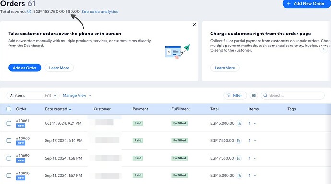Viewport: 331px width, 184px height.
Task: Click the customize columns icon beside Filter
Action: 254,95
